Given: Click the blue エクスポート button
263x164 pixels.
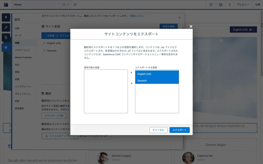Looking at the screenshot, I should (180, 130).
